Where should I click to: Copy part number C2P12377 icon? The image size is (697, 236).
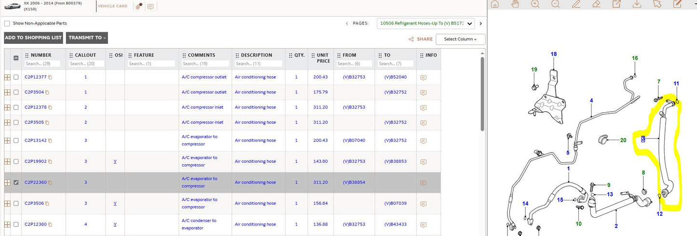[x=50, y=77]
